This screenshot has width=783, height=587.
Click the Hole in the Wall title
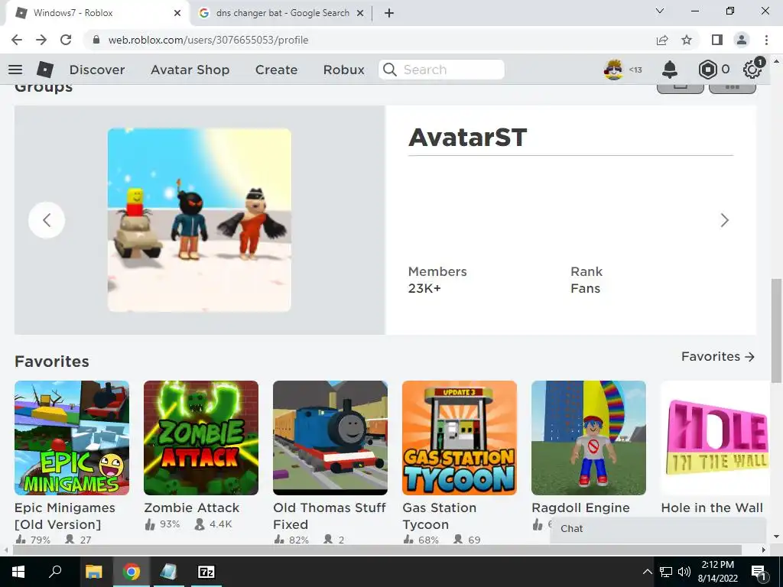[x=712, y=508]
